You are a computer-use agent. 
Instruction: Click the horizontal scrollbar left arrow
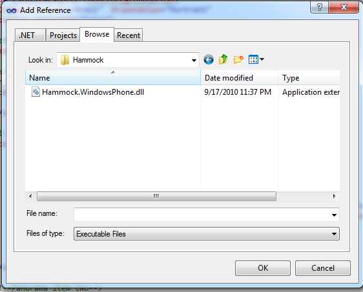tap(30, 197)
